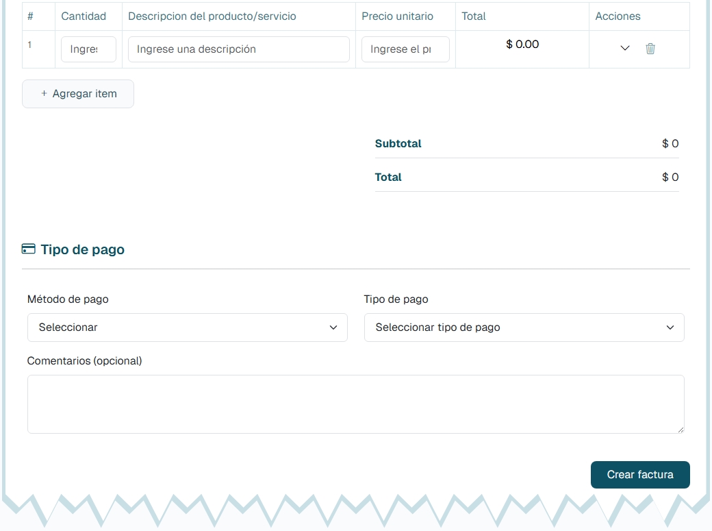This screenshot has height=531, width=712.
Task: Click the Método de pago label
Action: point(68,299)
